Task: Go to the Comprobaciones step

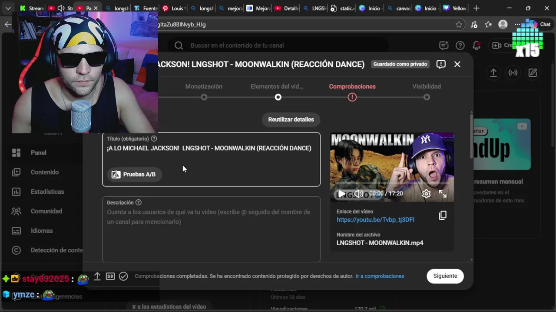Action: (352, 91)
